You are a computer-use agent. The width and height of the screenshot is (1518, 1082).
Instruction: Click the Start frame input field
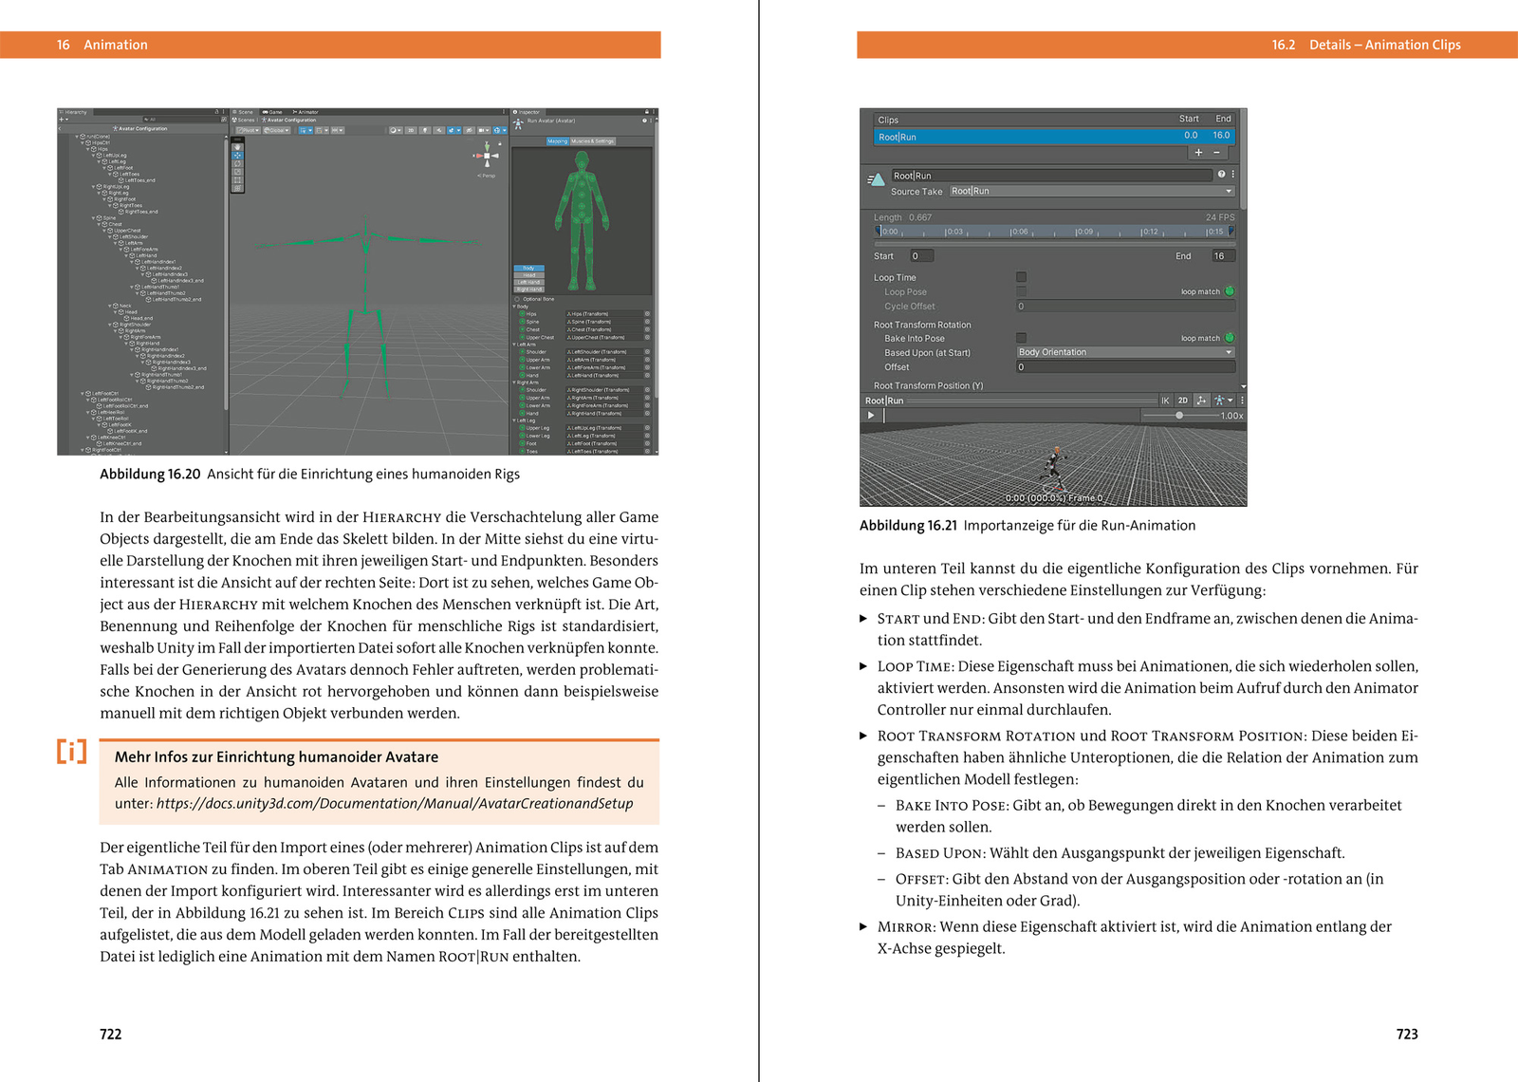pyautogui.click(x=921, y=255)
